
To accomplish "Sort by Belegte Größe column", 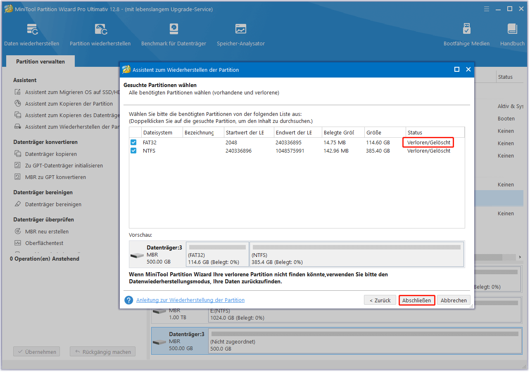I will coord(343,132).
